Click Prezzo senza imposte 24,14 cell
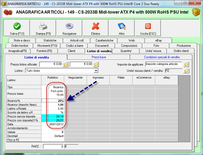Image resolution: width=203 pixels, height=155 pixels. coord(53,116)
